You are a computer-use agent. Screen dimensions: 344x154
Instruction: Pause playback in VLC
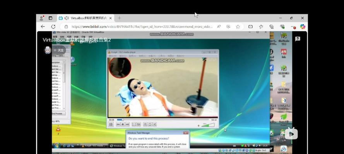(111, 124)
